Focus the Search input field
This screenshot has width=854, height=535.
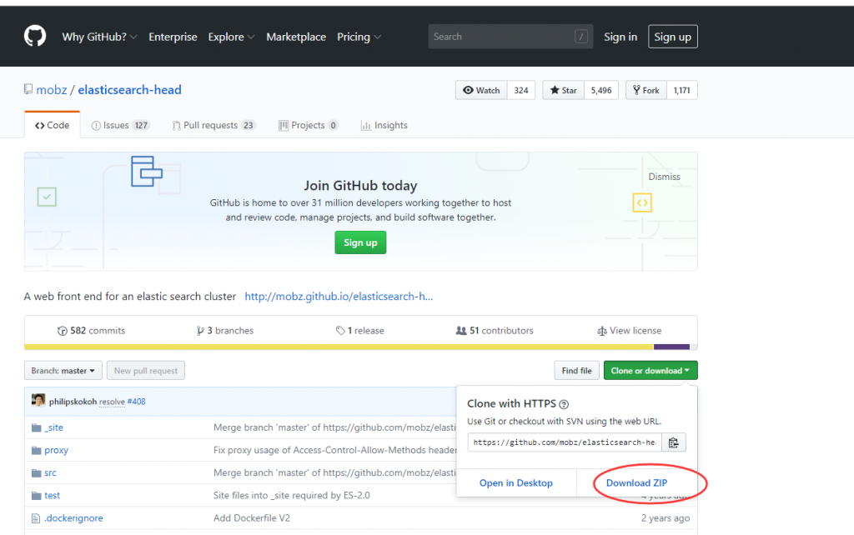(510, 37)
